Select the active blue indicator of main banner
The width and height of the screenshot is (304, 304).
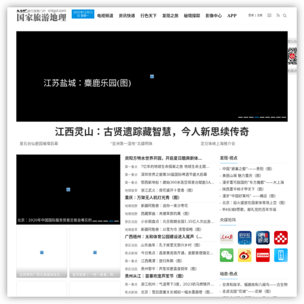pos(256,117)
